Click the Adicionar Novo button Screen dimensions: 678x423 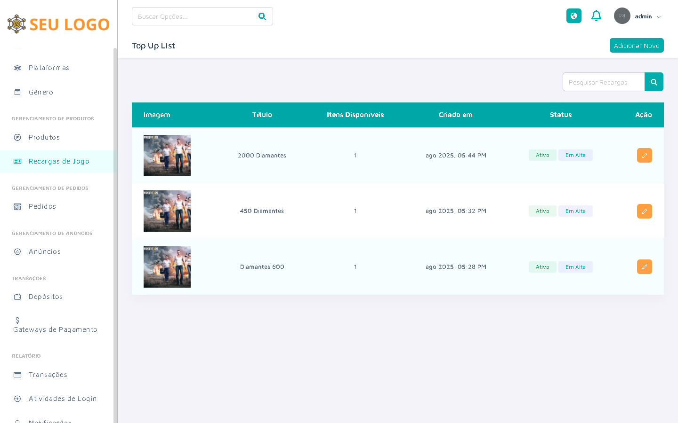(x=636, y=46)
